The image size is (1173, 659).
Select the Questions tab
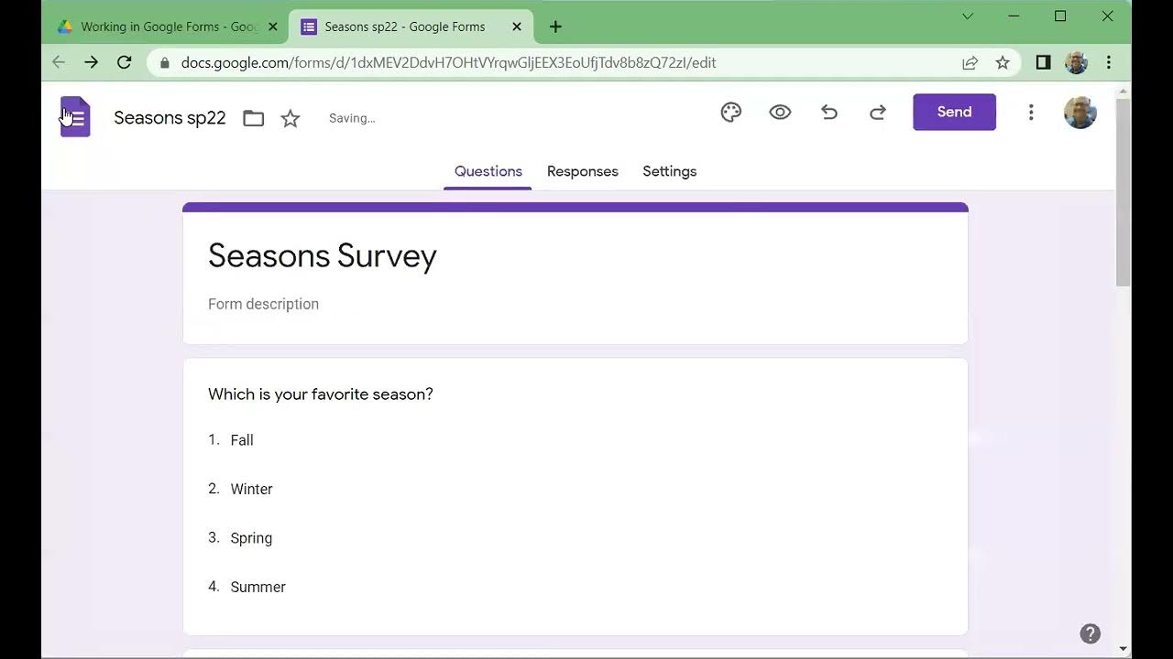(x=488, y=171)
